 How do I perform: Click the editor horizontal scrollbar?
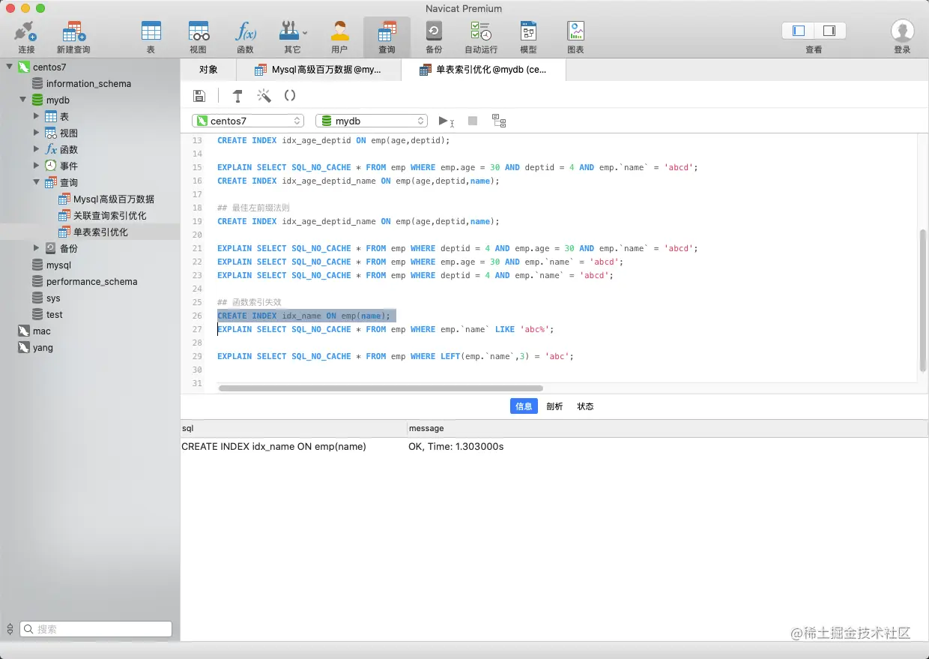381,388
